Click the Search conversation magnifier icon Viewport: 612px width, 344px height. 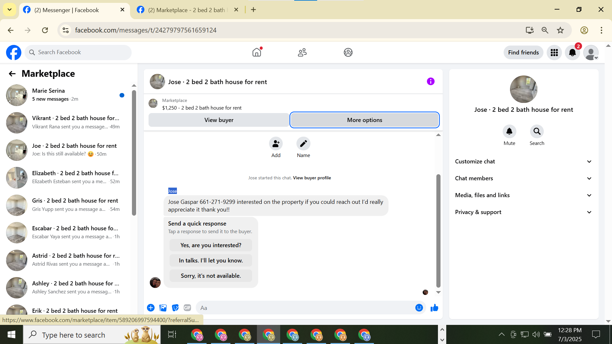tap(537, 131)
